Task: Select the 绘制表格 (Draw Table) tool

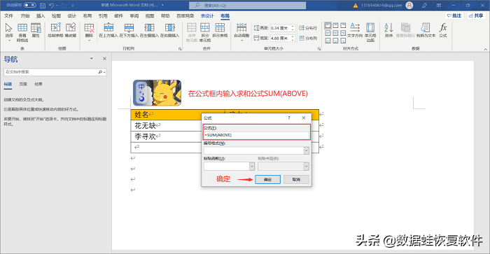Action: click(55, 31)
